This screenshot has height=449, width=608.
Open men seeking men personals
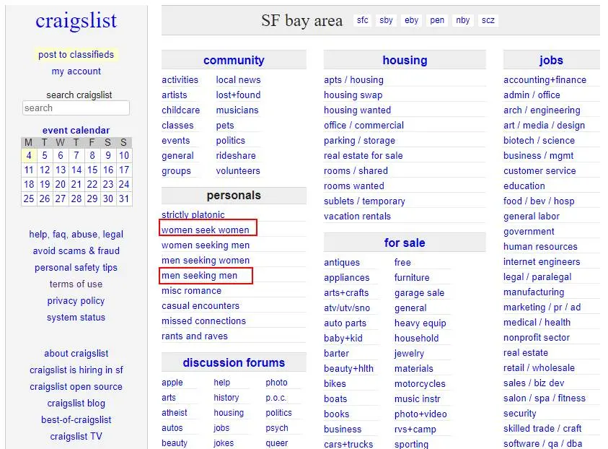199,276
